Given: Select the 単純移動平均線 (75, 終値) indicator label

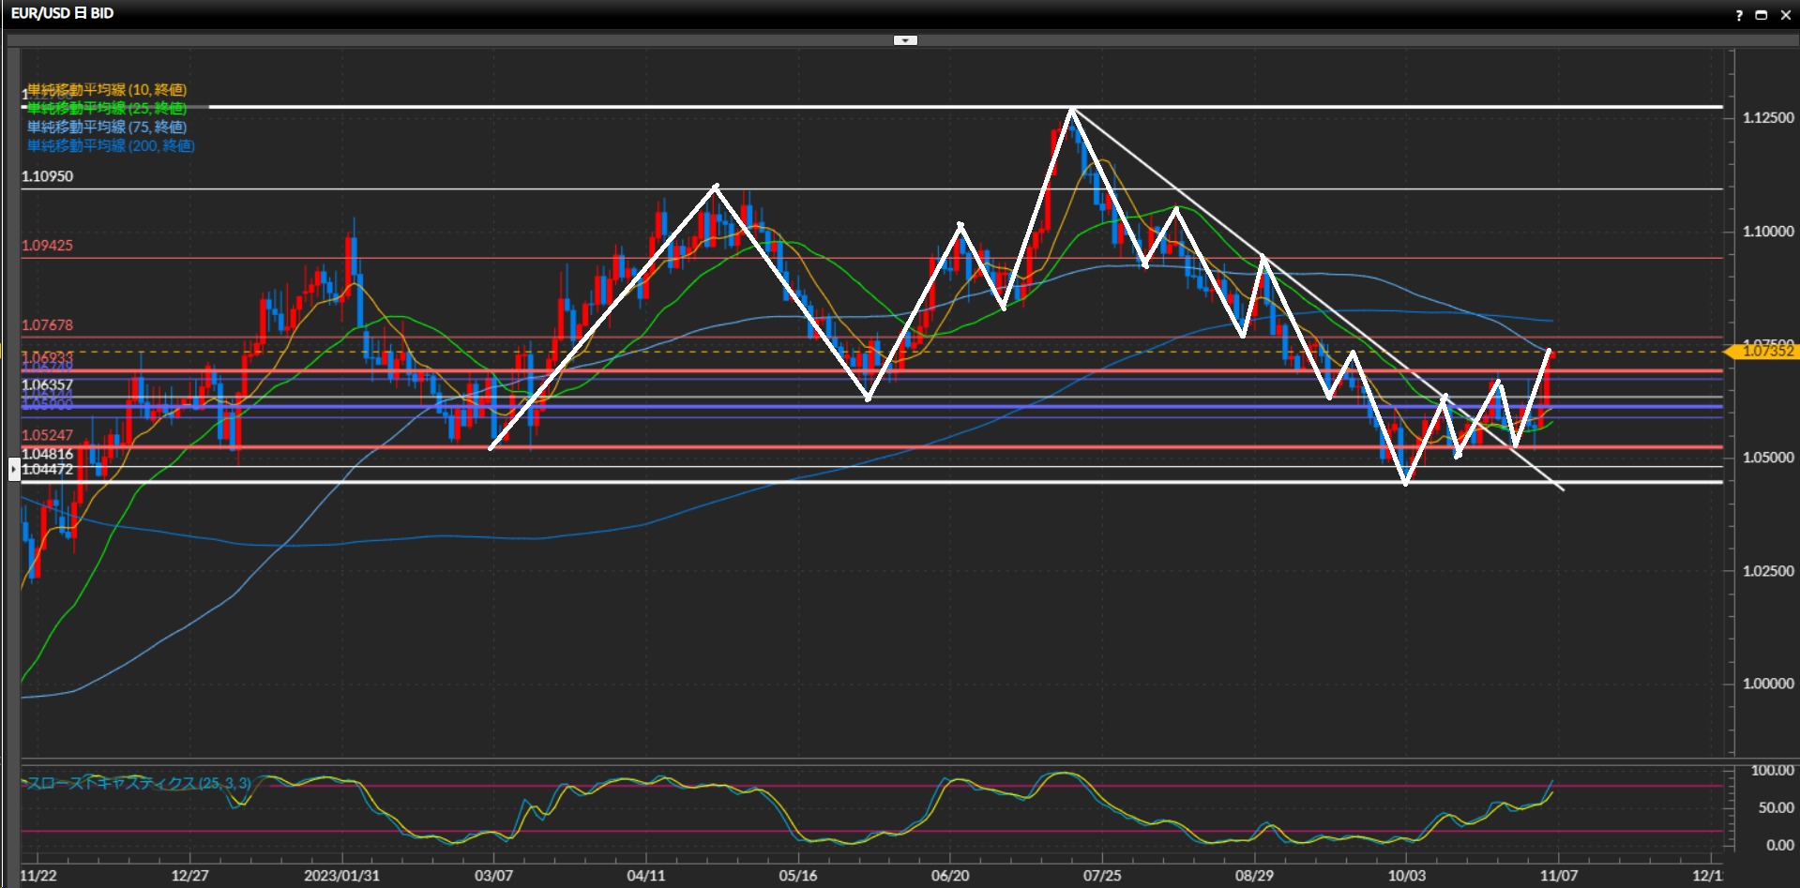Looking at the screenshot, I should pos(107,128).
